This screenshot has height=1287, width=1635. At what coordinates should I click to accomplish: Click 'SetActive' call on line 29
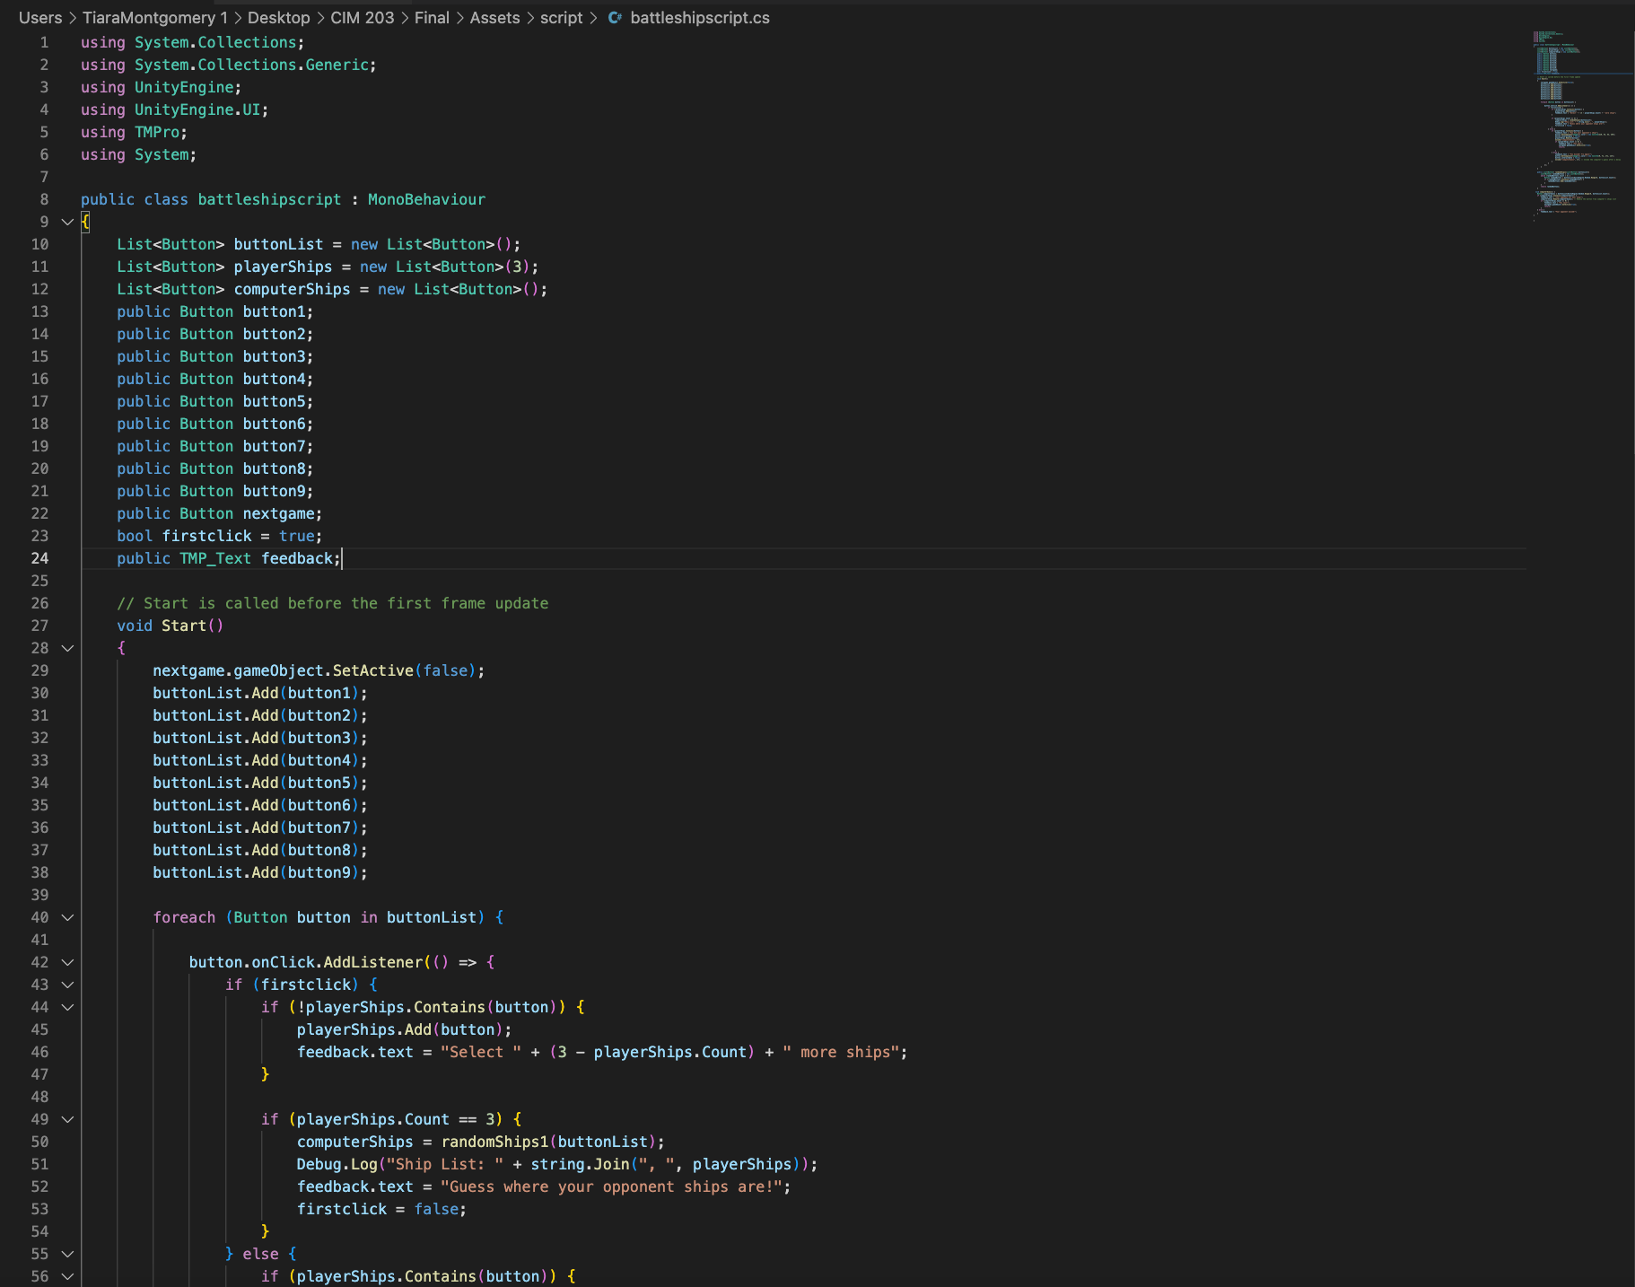pos(372,670)
